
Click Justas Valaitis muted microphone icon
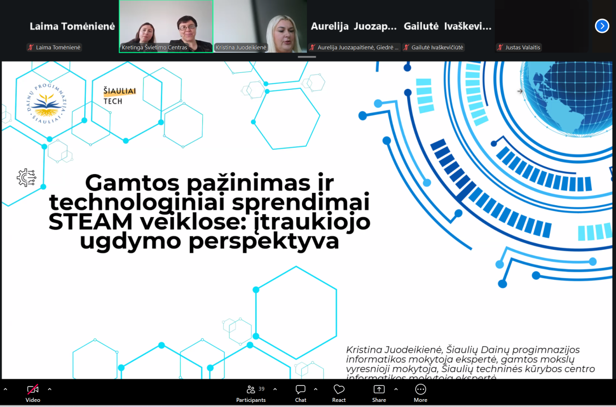point(500,48)
